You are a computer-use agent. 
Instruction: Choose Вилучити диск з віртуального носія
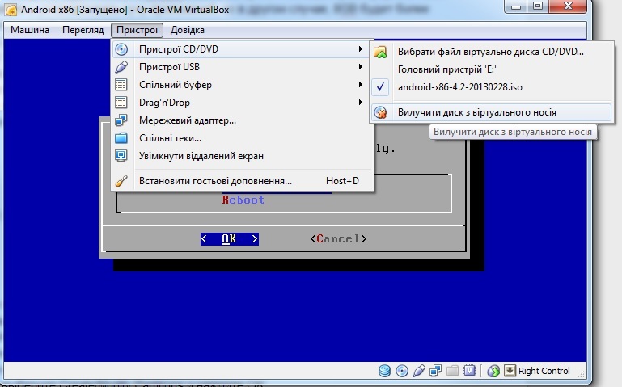pyautogui.click(x=491, y=112)
